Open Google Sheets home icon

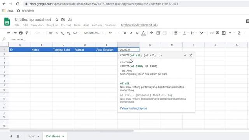click(x=7, y=22)
